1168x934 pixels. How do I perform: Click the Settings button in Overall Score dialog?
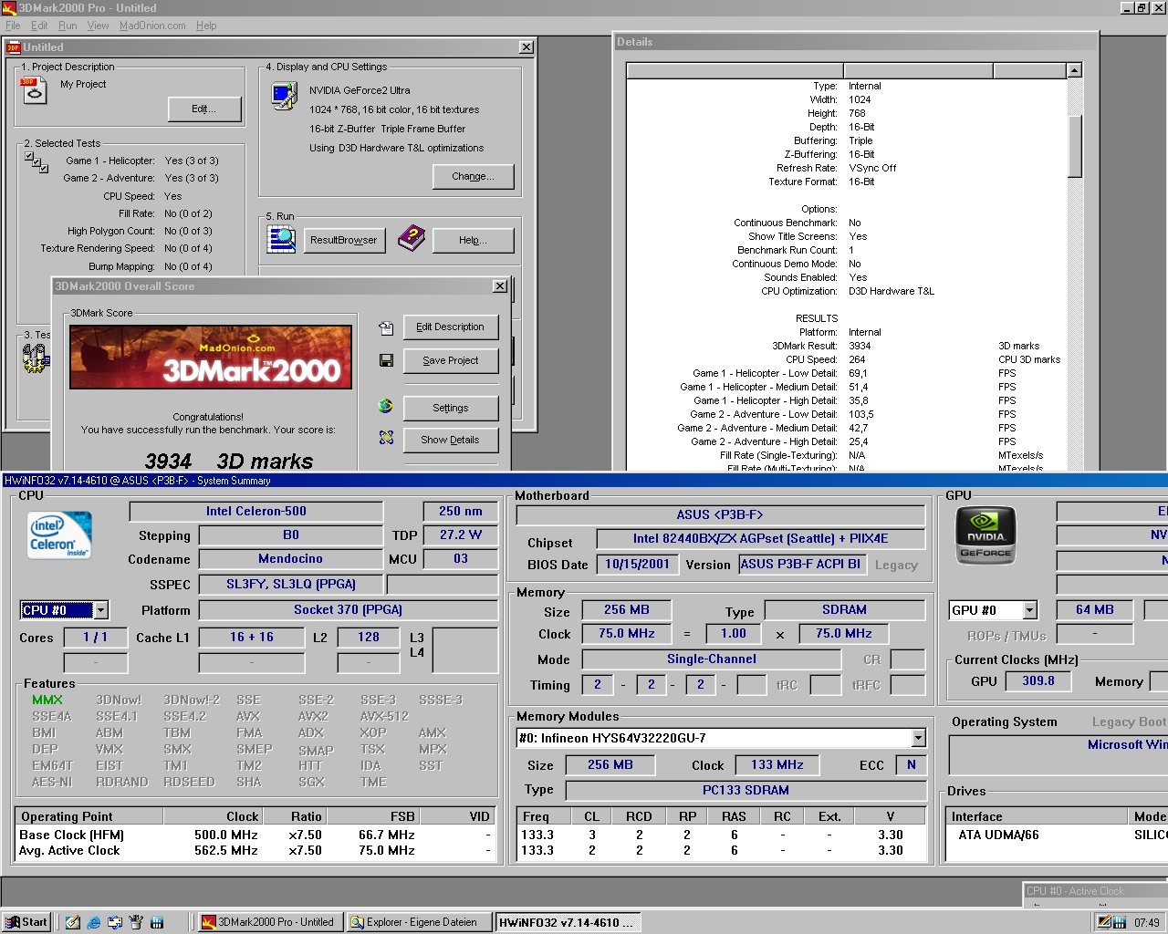coord(451,409)
